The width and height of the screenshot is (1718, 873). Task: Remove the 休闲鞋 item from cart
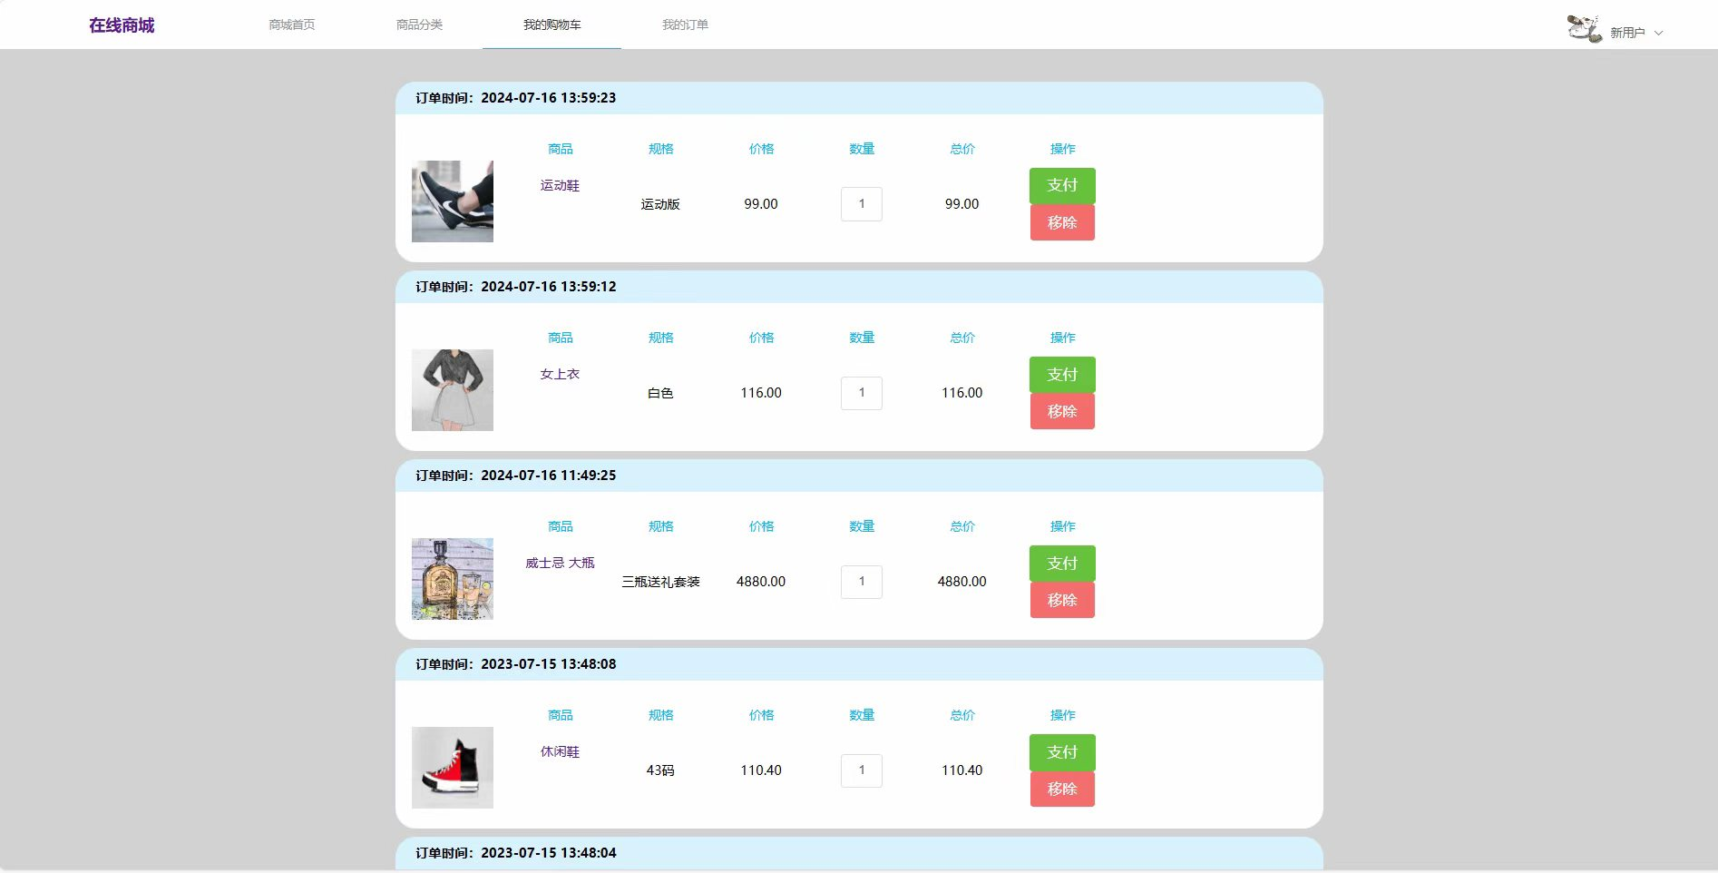click(1062, 789)
